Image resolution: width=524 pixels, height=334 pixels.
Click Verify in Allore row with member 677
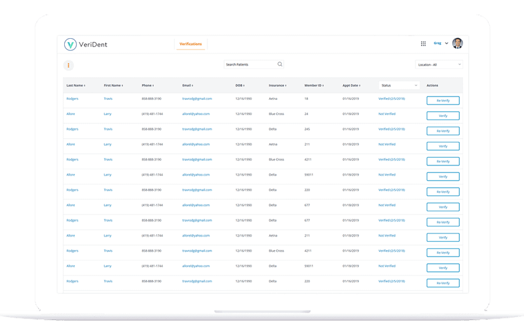(x=443, y=207)
